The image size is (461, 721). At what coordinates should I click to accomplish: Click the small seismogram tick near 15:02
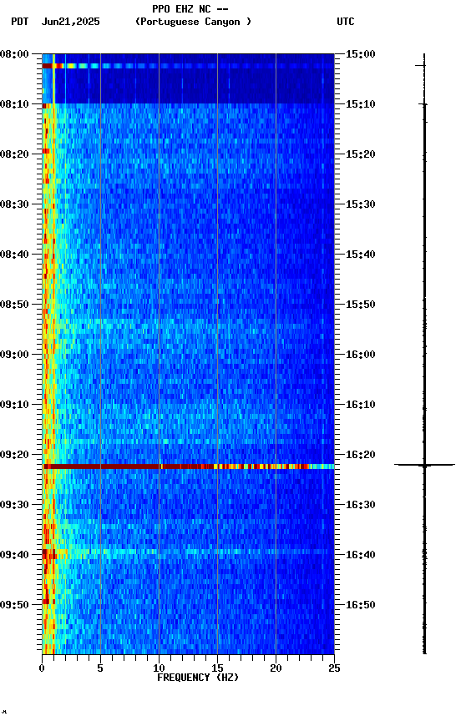pyautogui.click(x=421, y=66)
